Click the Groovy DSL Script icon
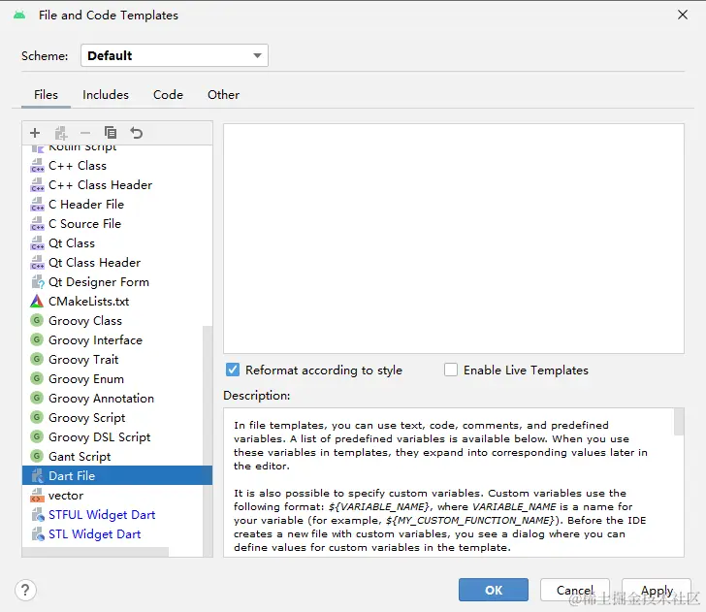This screenshot has width=706, height=612. tap(37, 436)
